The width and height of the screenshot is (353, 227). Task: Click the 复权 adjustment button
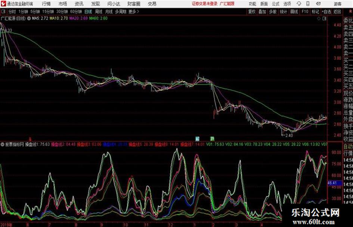(252, 12)
